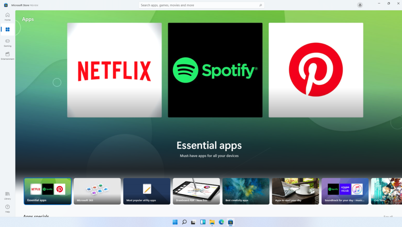Open Task View on the taskbar
The image size is (402, 227).
click(x=194, y=222)
